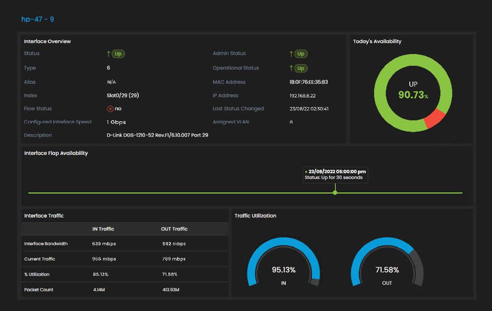Screen dimensions: 492x311
Task: Click the Packet Count row label
Action: [39, 290]
